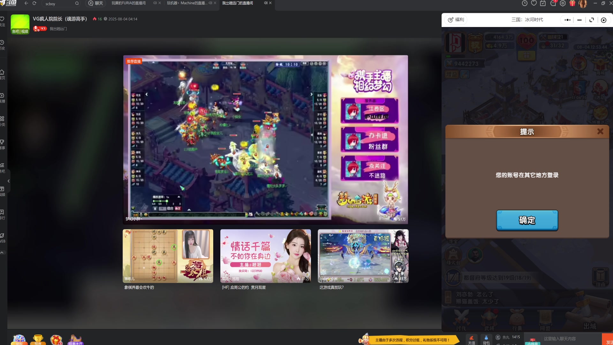This screenshot has height=345, width=613.
Task: Click the title 象棋界最会吹牛的
Action: click(x=139, y=287)
